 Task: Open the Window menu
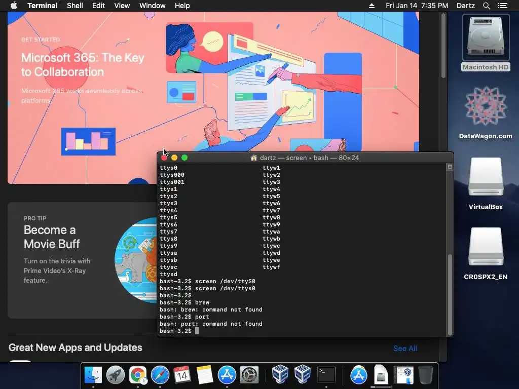pos(152,6)
